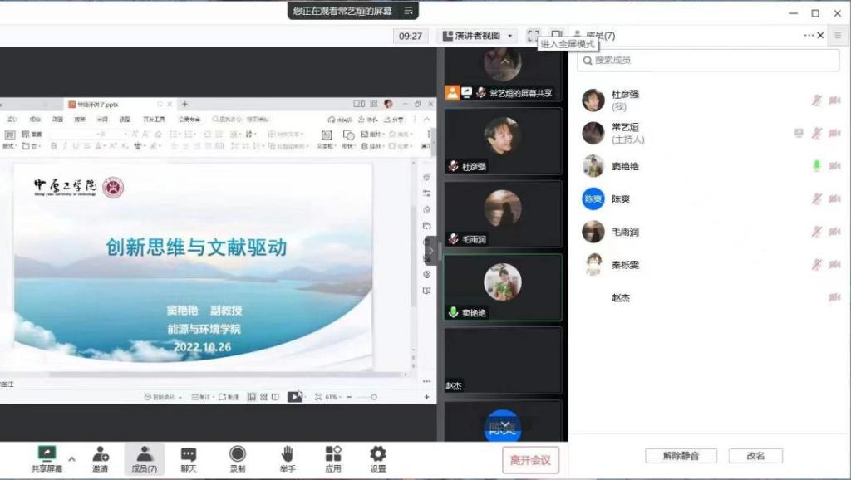Toggle 赵杰's camera icon in member list
The height and width of the screenshot is (480, 851).
pos(834,297)
